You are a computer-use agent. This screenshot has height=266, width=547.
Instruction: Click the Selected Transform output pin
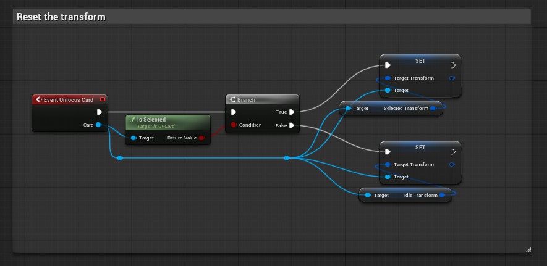(x=433, y=108)
